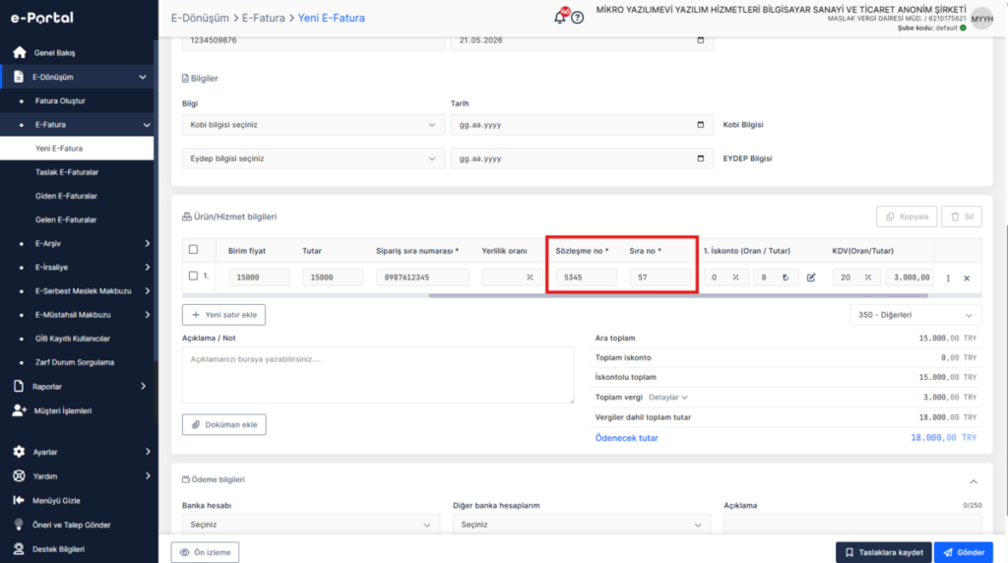The image size is (1008, 563).
Task: Open the user avatar MYYH
Action: (x=981, y=19)
